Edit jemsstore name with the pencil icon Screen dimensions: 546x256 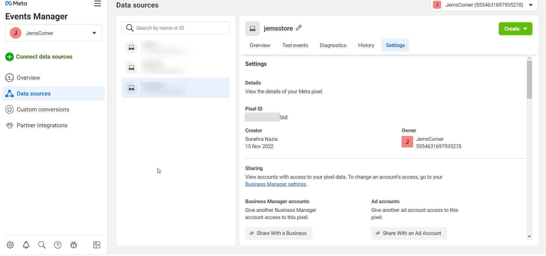tap(299, 28)
